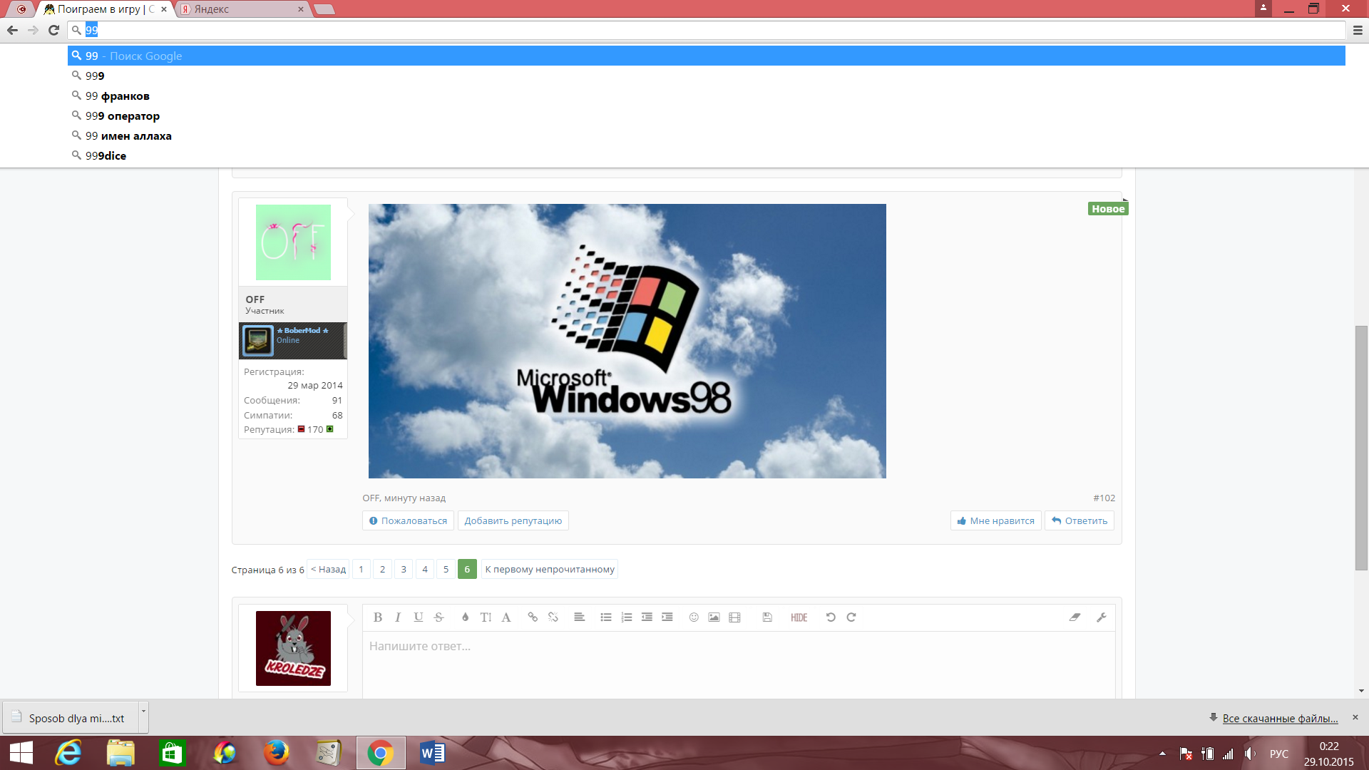The height and width of the screenshot is (770, 1369).
Task: Insert a link in the reply
Action: point(533,617)
